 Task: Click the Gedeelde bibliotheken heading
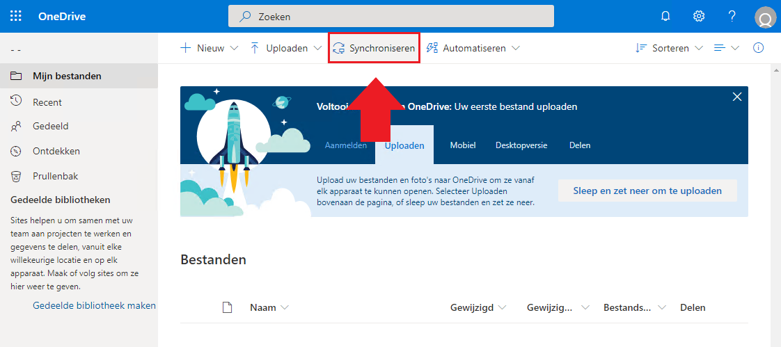tap(61, 200)
